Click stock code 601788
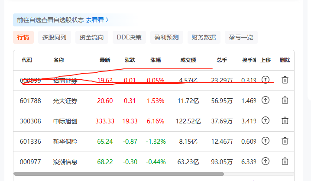 point(30,101)
